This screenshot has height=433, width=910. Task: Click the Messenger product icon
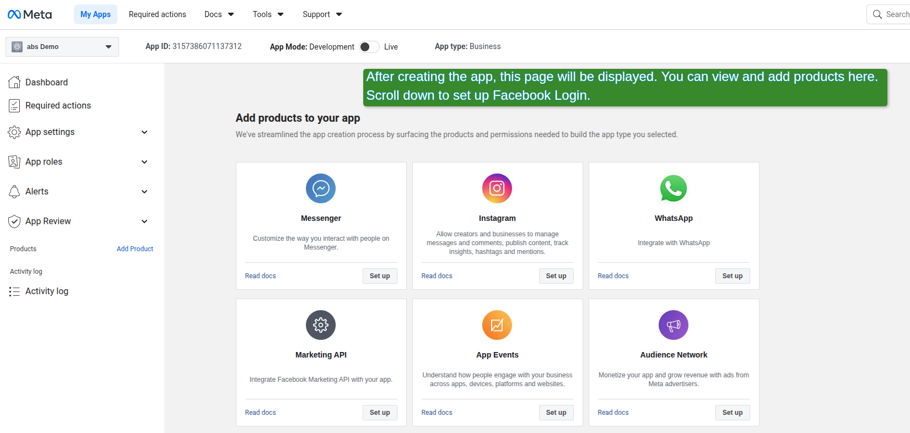(321, 188)
